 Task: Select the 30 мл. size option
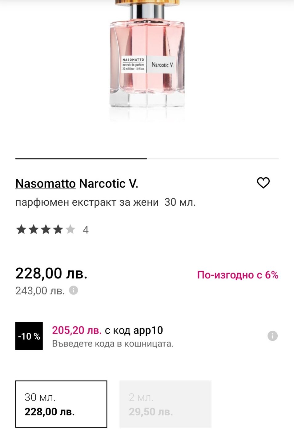pyautogui.click(x=61, y=404)
